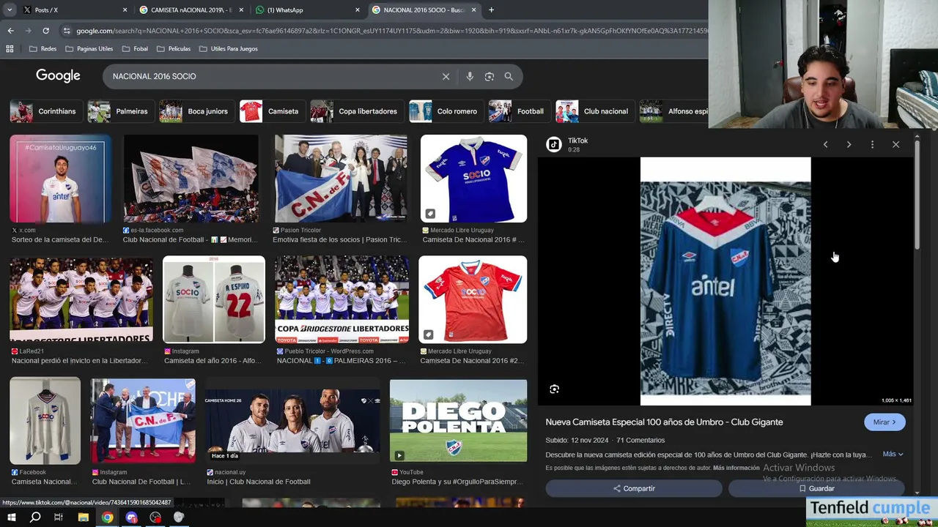Search by image with Lens camera icon
The height and width of the screenshot is (527, 938).
click(x=490, y=76)
